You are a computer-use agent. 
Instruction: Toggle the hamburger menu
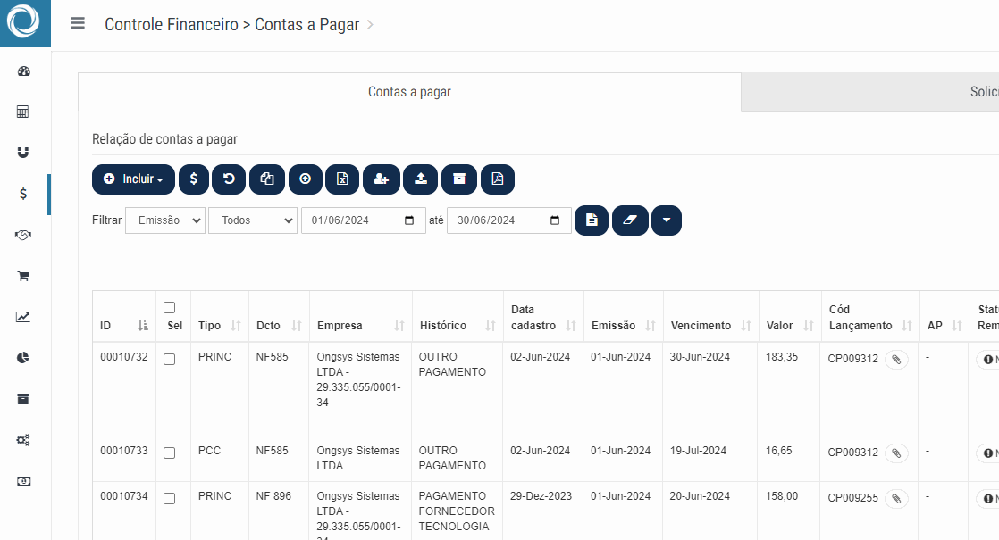[x=78, y=23]
